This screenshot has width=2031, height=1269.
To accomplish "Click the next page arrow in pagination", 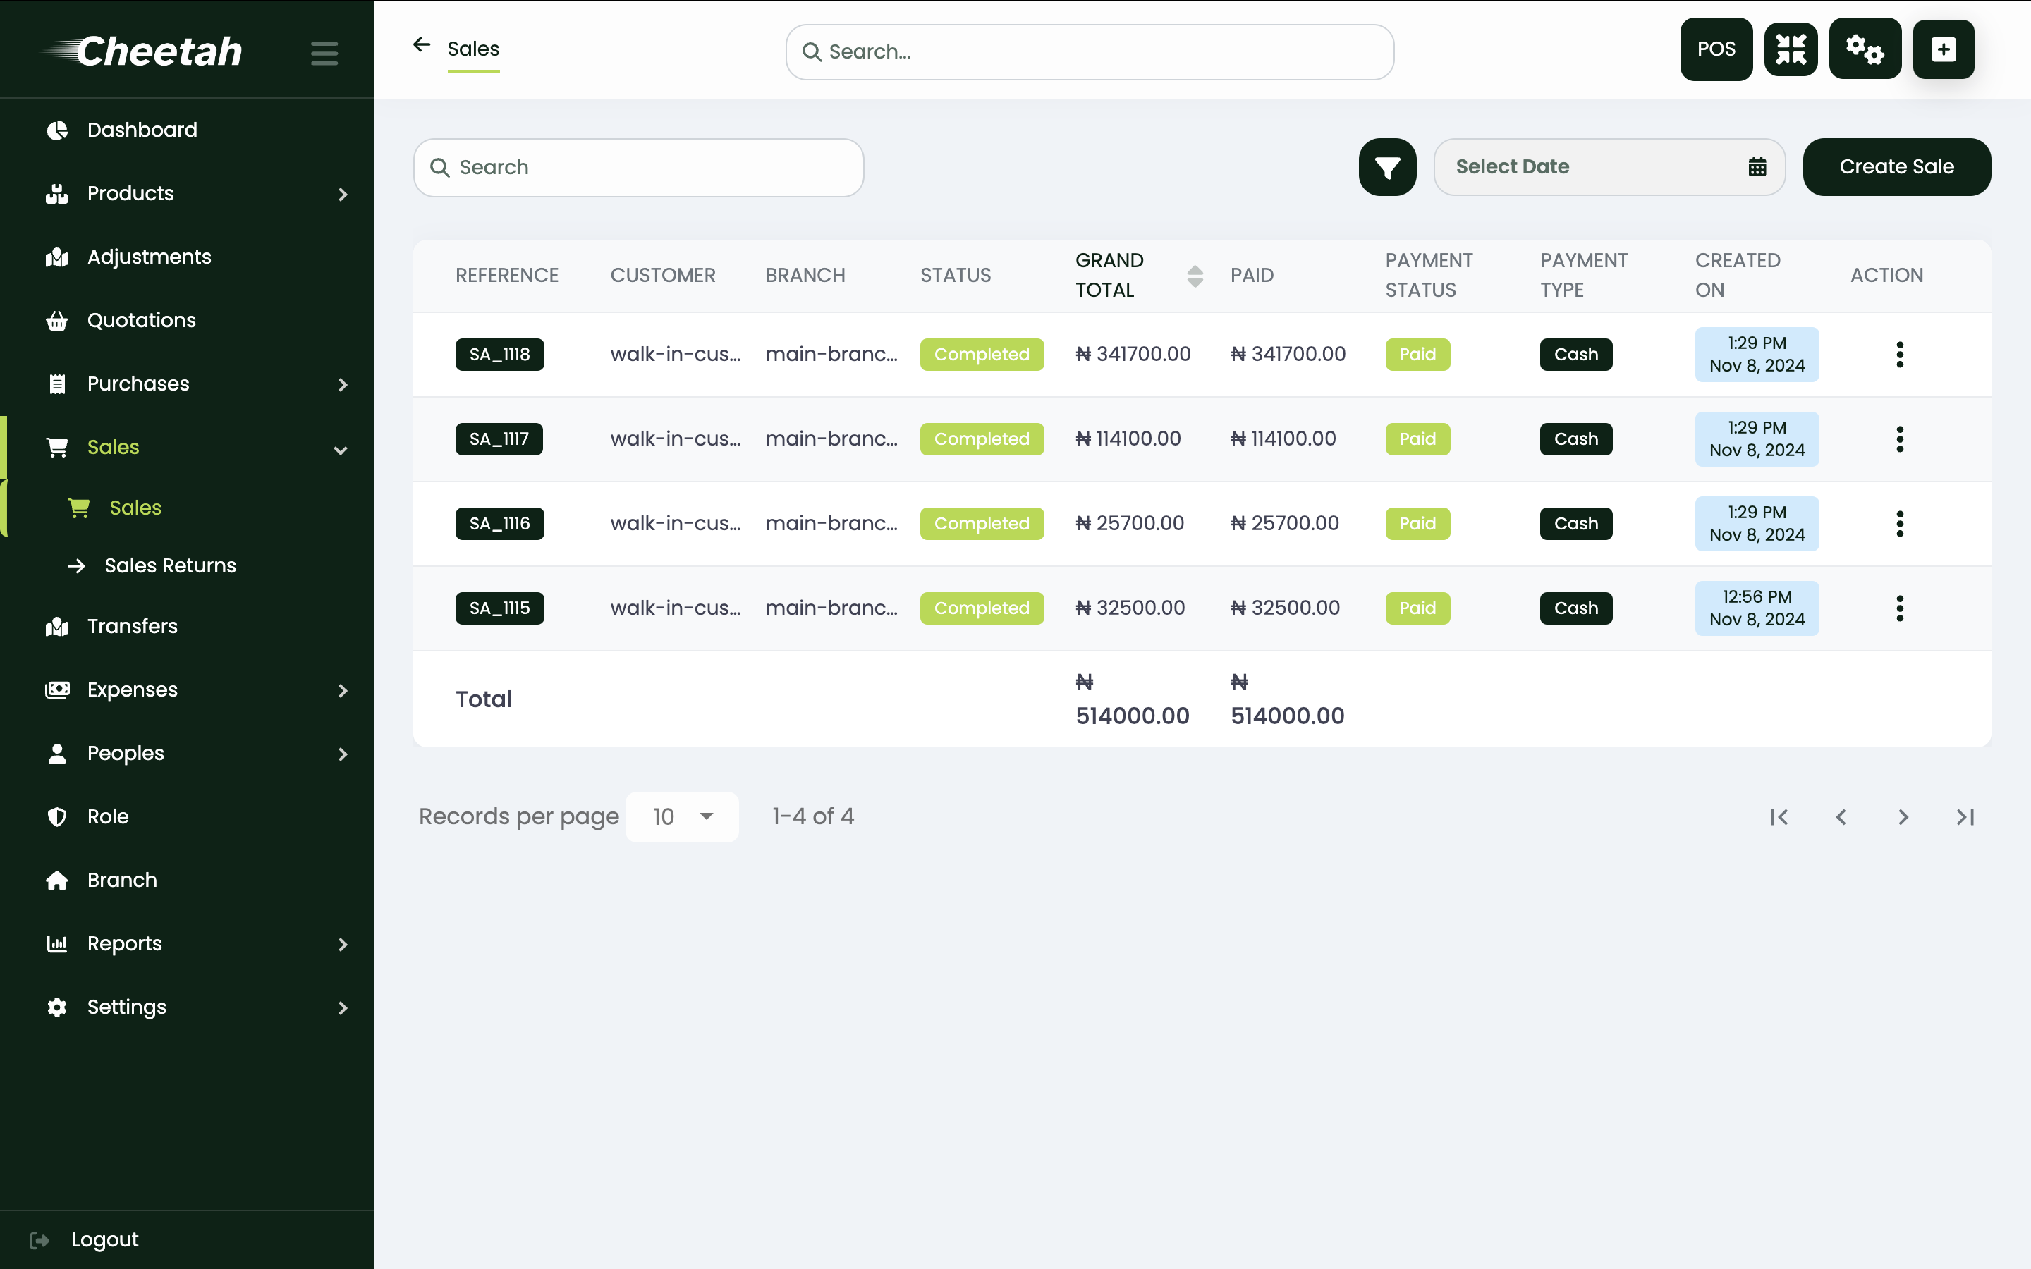I will pos(1903,816).
